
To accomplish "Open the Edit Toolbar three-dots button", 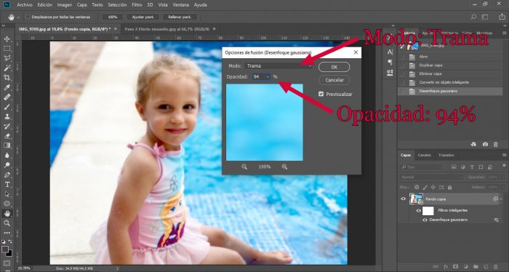I will pos(7,233).
